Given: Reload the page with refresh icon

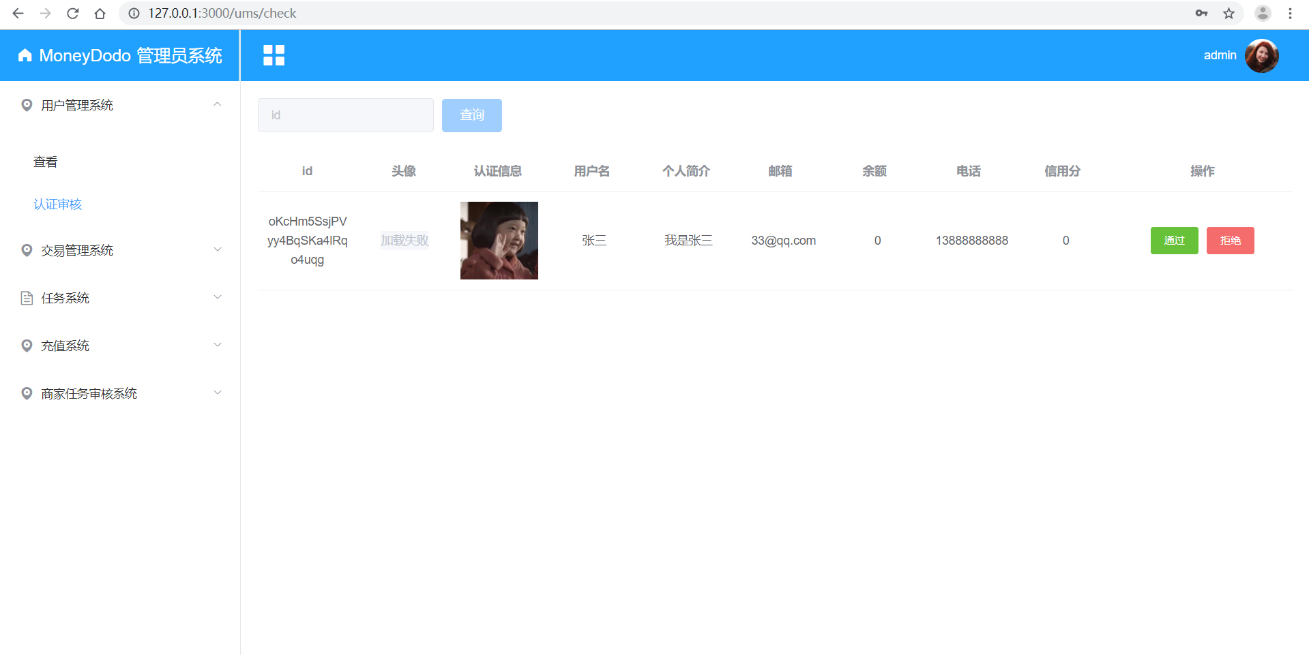Looking at the screenshot, I should [72, 13].
